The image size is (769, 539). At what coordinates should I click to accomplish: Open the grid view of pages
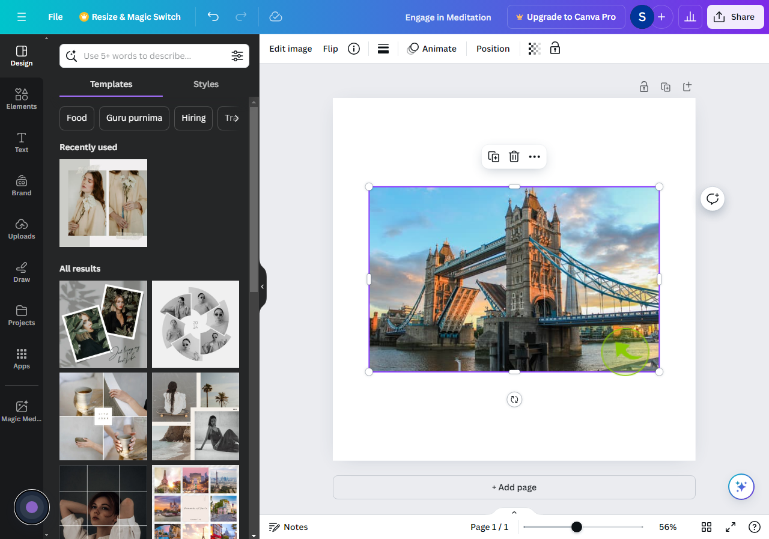tap(707, 527)
